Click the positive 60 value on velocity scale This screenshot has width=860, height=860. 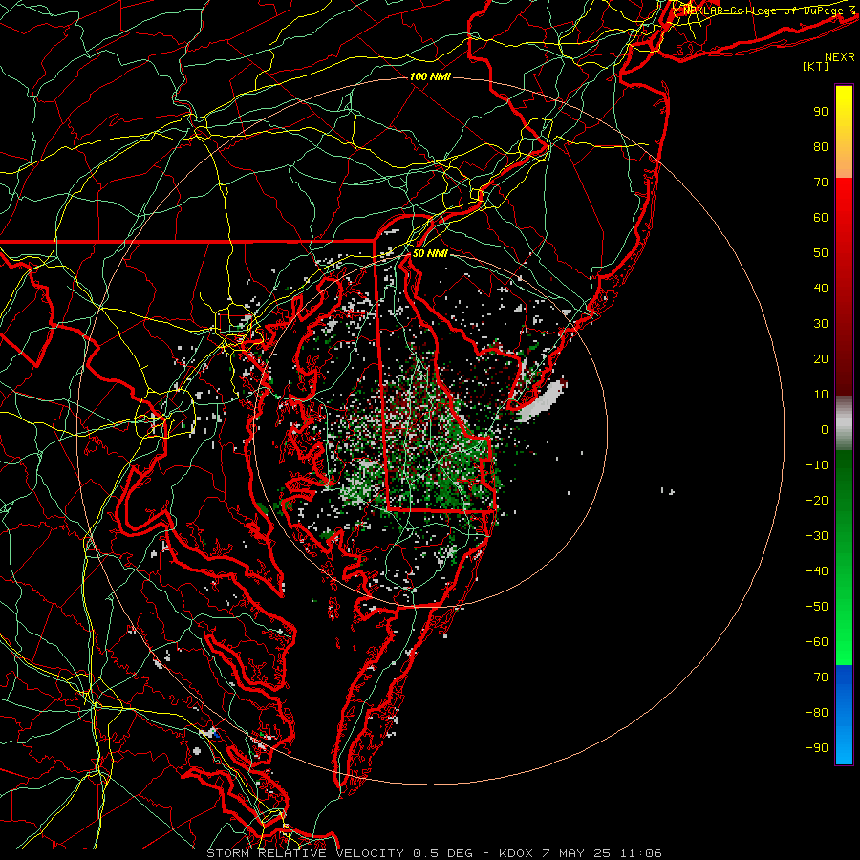click(821, 218)
